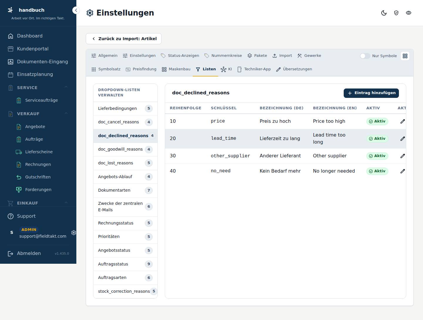Edit the price entry pencil icon
423x320 pixels.
(x=403, y=121)
